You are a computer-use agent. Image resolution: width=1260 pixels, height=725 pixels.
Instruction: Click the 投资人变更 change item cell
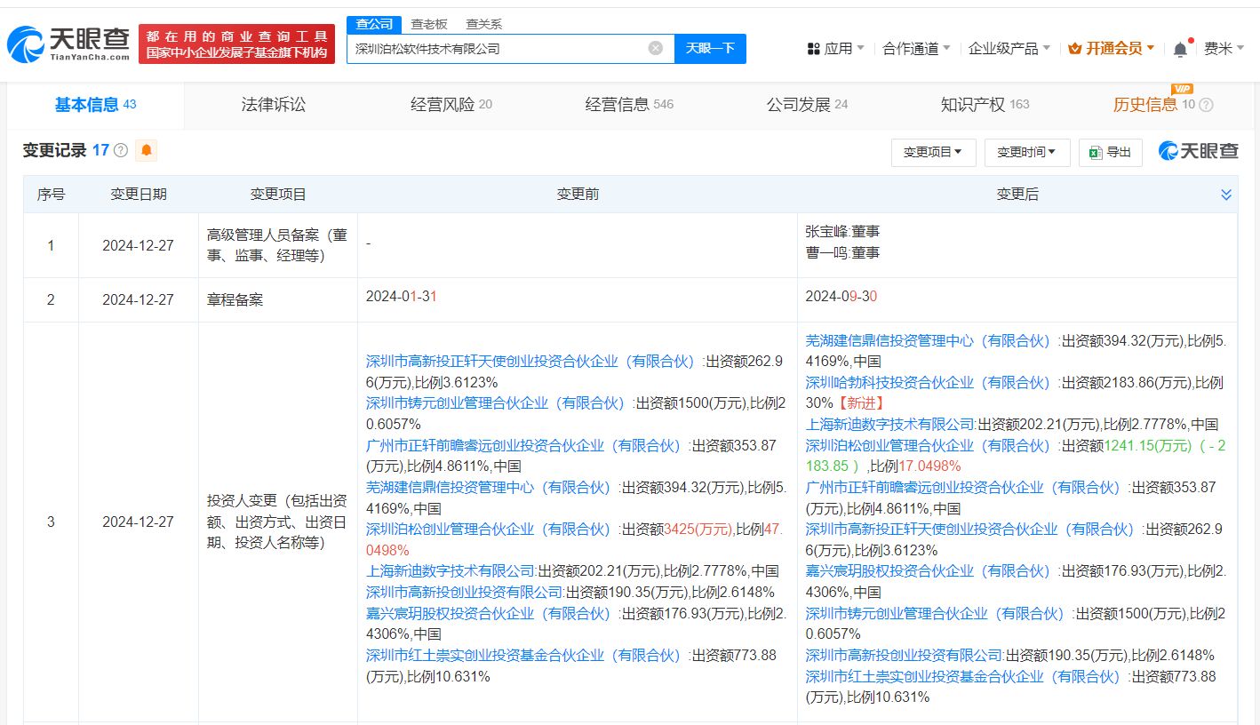coord(277,522)
